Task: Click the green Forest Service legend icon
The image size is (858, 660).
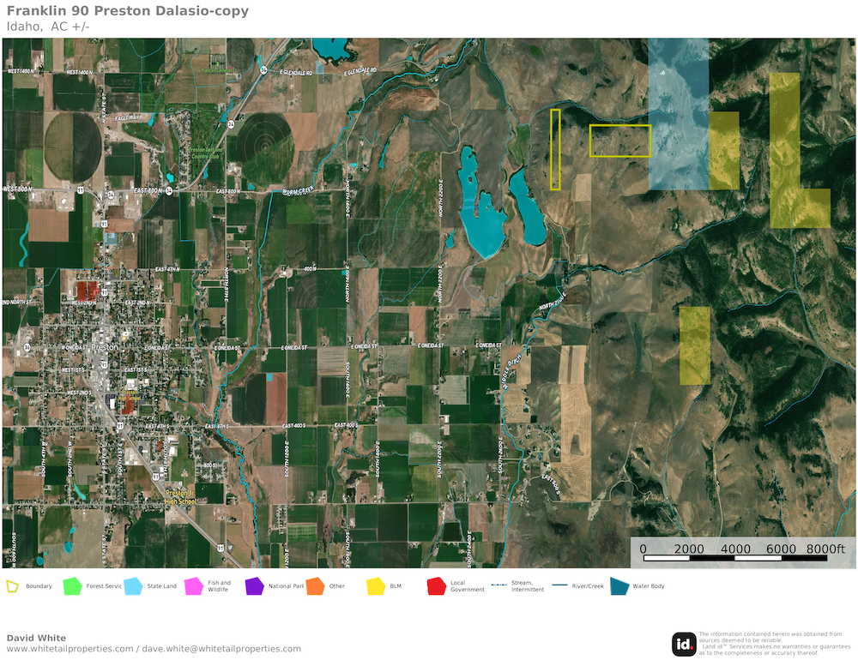Action: (72, 586)
